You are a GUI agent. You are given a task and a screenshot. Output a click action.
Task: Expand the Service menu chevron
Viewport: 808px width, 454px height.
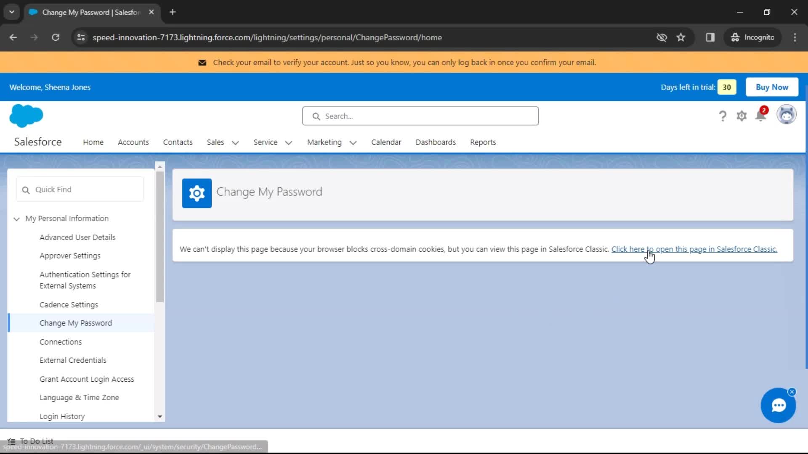coord(288,143)
